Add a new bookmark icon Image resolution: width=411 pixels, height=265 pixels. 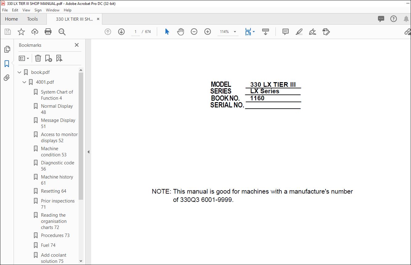(x=48, y=58)
